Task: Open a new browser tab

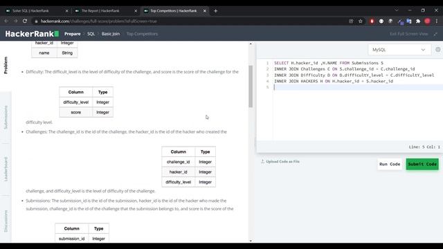Action: [x=215, y=11]
